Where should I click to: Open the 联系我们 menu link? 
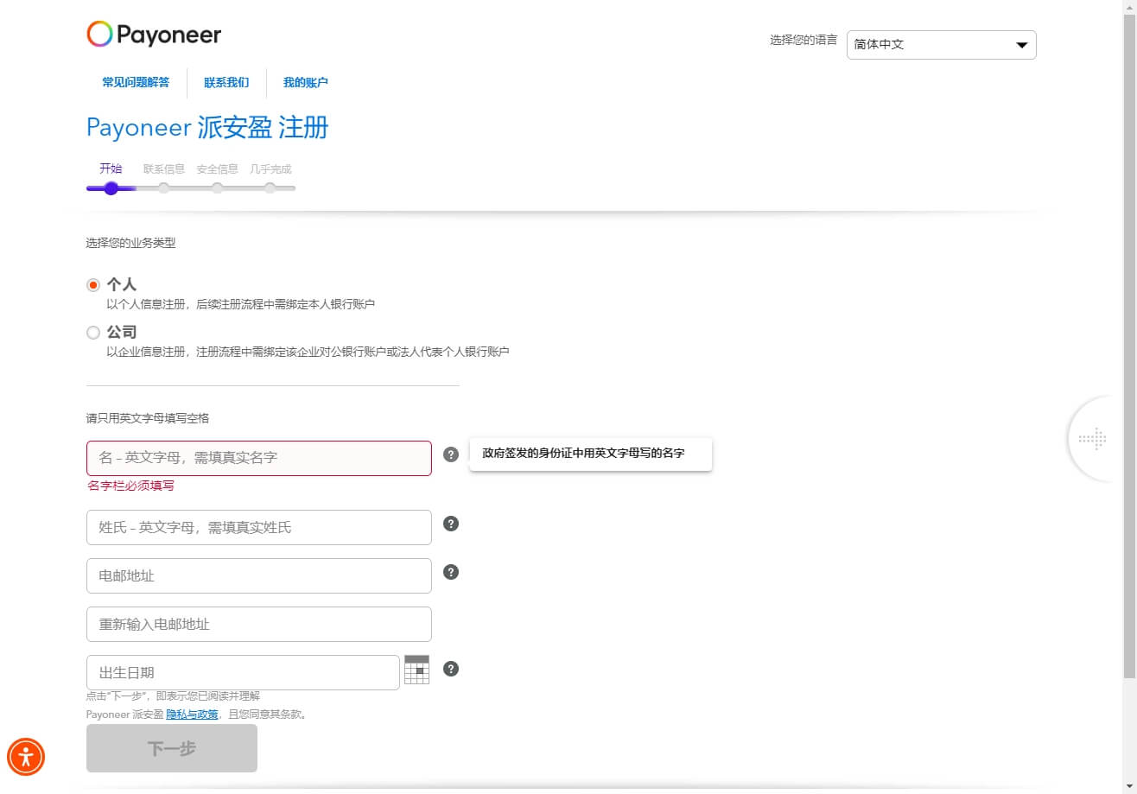[x=226, y=83]
